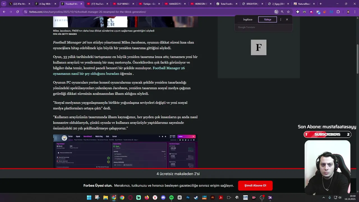The image size is (359, 202).
Task: Open Yandex browser from taskbar
Action: [x=155, y=198]
